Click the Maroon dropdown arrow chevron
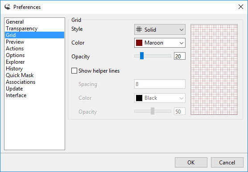The image size is (248, 172). click(182, 43)
